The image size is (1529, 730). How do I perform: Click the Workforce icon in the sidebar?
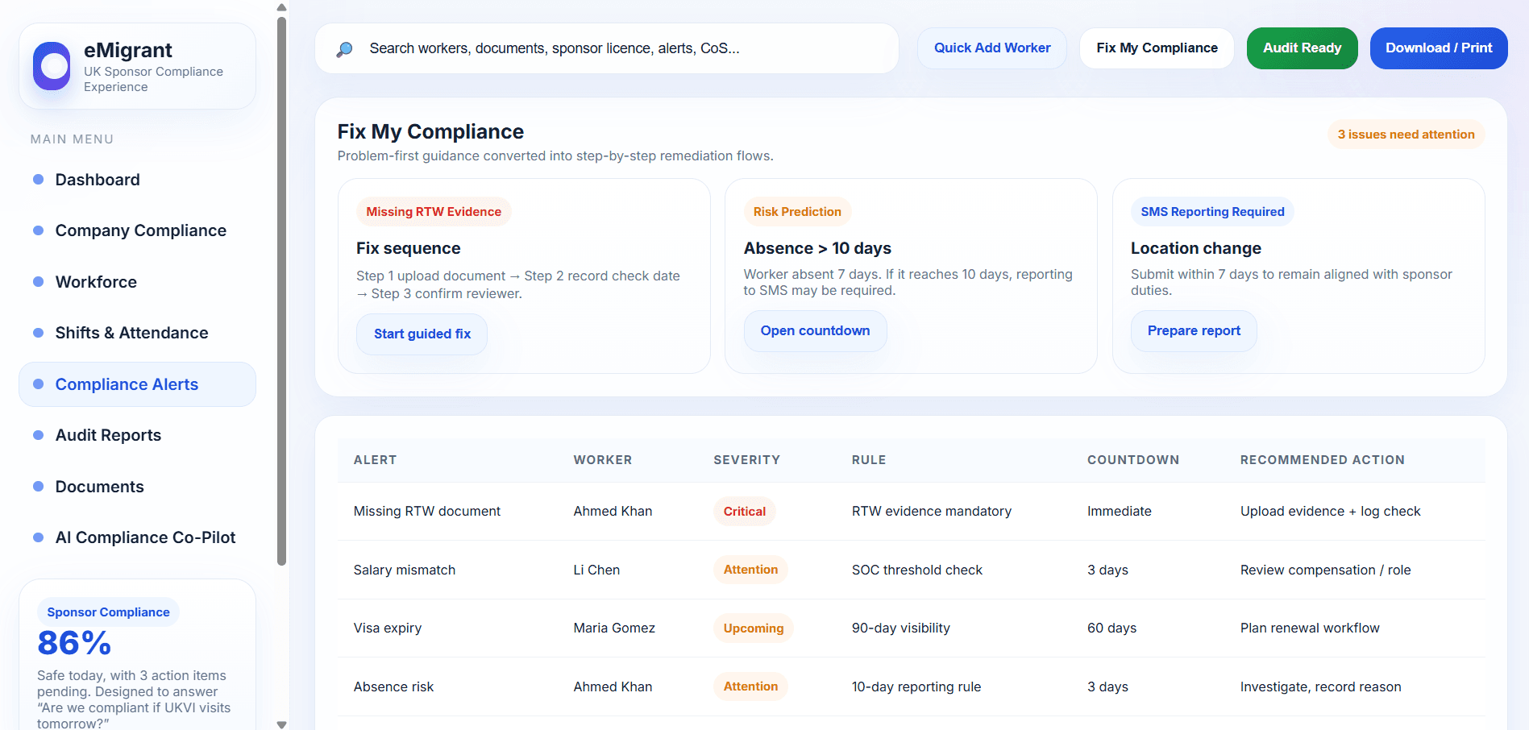38,281
